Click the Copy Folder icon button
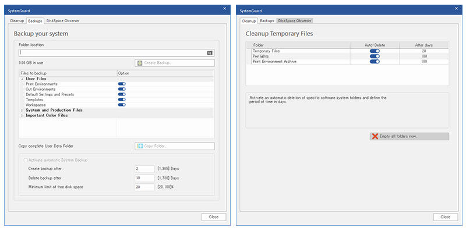 coord(140,146)
